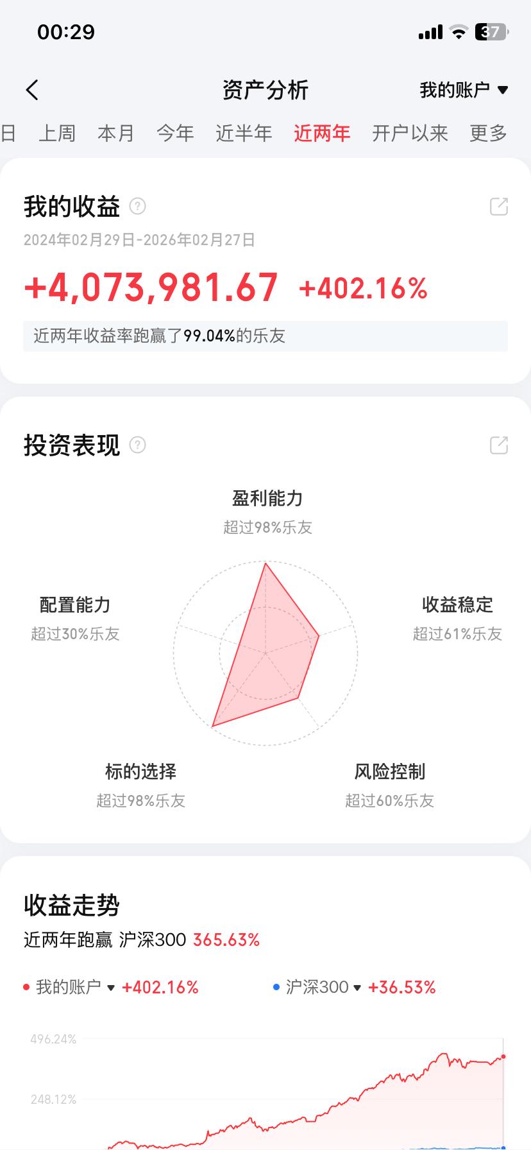The image size is (531, 1150).
Task: Open help icon beside 我的收益
Action: click(x=138, y=206)
